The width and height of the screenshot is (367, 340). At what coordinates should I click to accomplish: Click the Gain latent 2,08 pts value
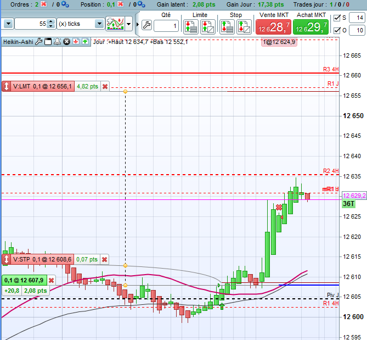click(204, 4)
